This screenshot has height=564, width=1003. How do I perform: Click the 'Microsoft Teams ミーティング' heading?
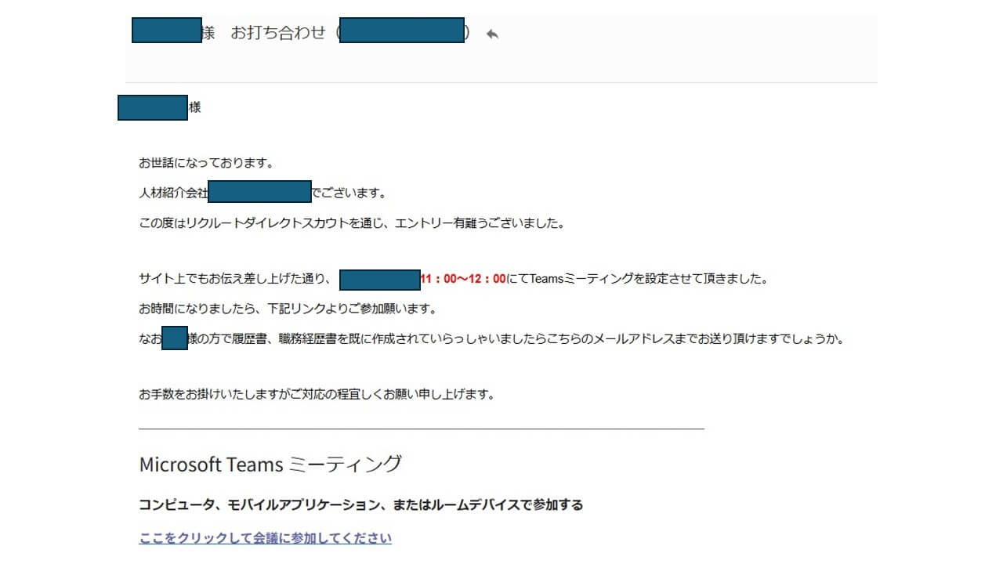[x=270, y=464]
